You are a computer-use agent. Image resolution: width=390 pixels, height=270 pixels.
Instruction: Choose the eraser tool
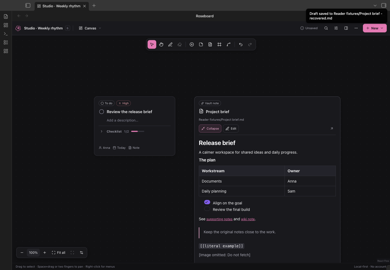pyautogui.click(x=180, y=45)
